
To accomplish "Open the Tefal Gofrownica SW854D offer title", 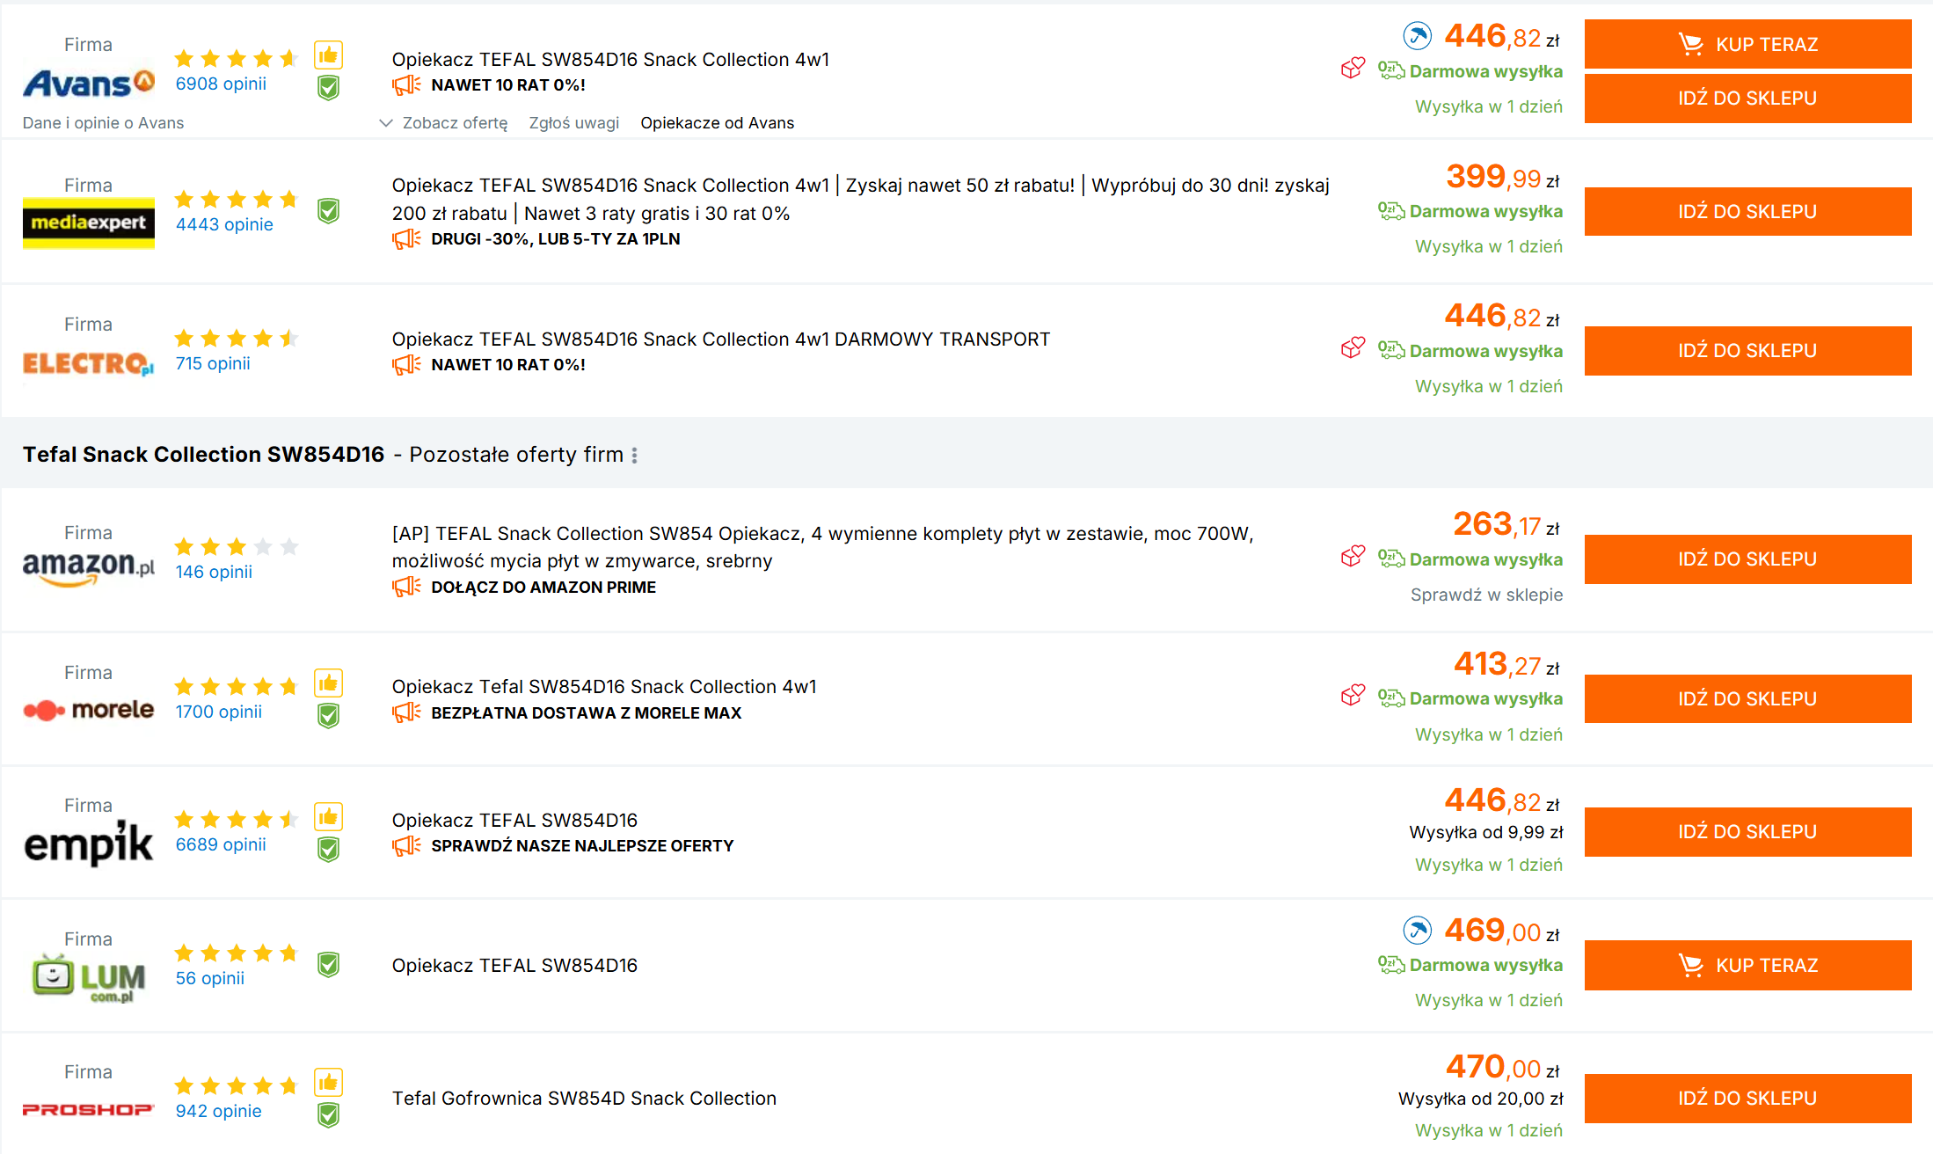I will coord(584,1098).
